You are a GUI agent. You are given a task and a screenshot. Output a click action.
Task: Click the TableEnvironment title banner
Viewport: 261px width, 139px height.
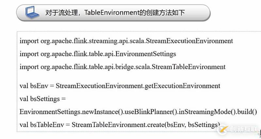click(x=113, y=13)
